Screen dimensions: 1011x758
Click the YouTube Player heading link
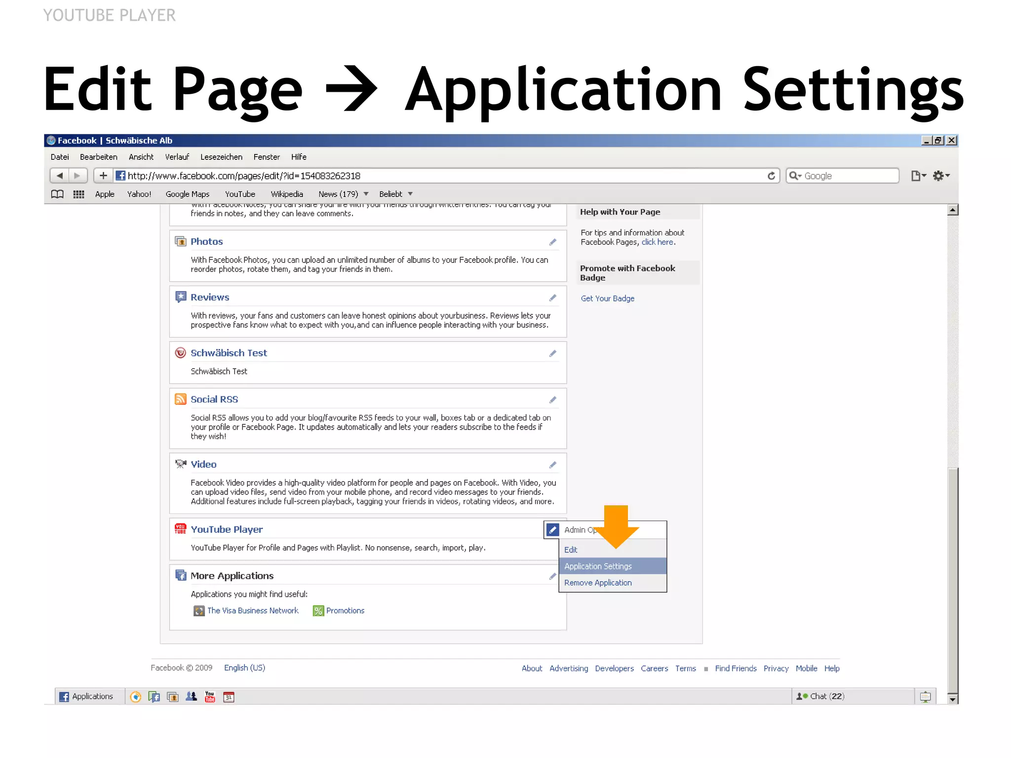(227, 530)
